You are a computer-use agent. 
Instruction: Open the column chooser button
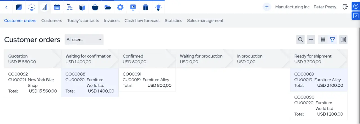(x=343, y=40)
